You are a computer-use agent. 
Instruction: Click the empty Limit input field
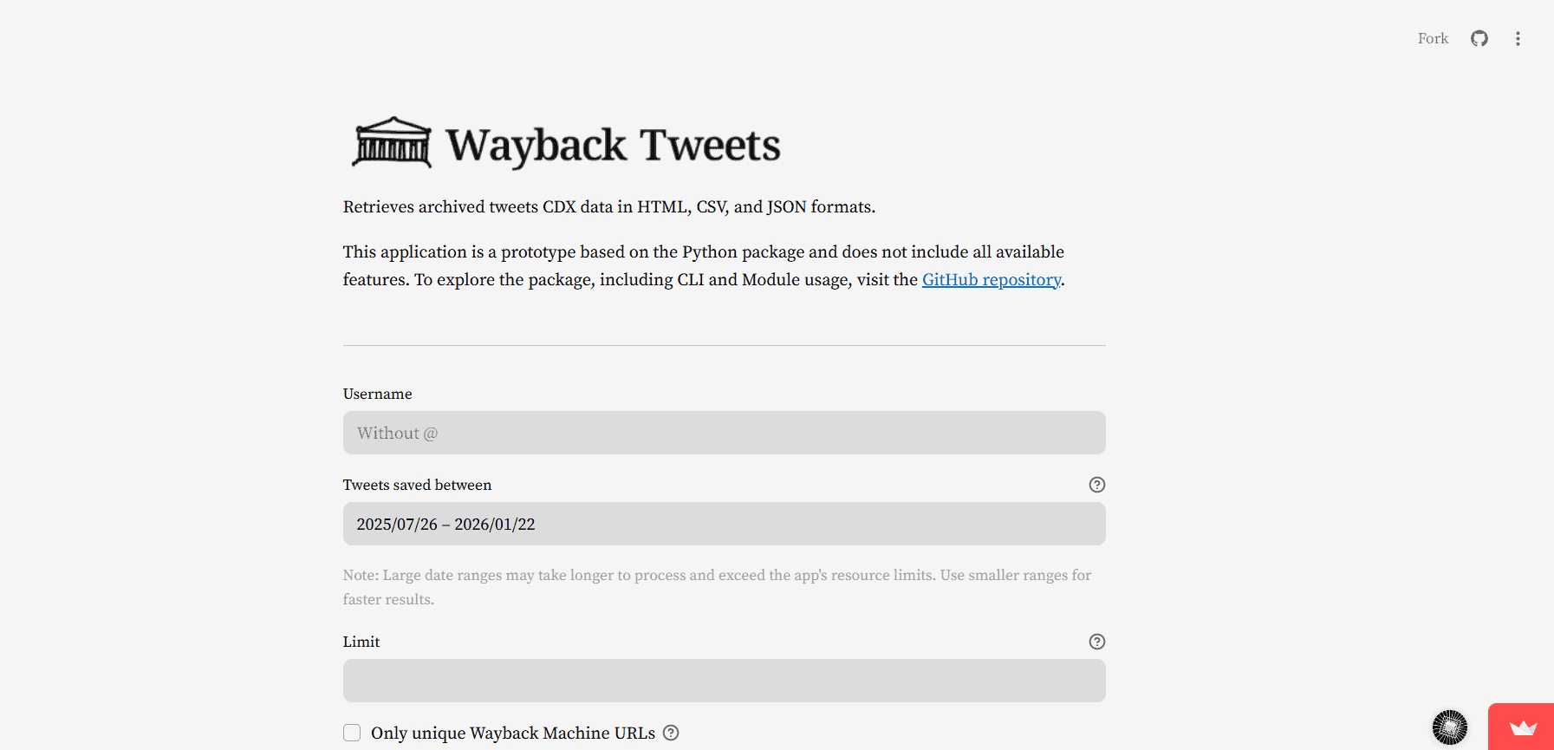pyautogui.click(x=725, y=681)
